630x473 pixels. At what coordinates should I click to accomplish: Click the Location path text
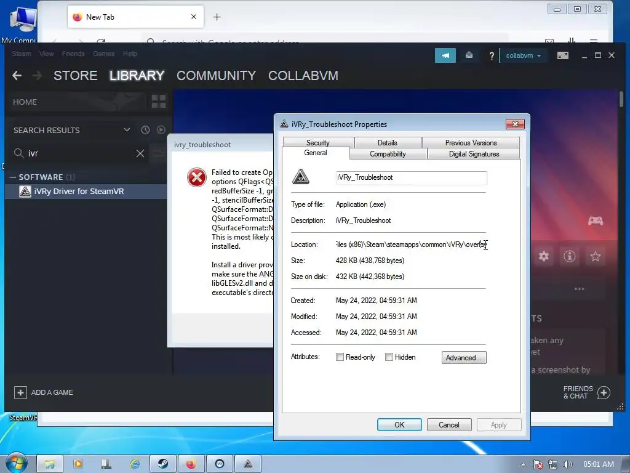pyautogui.click(x=411, y=245)
